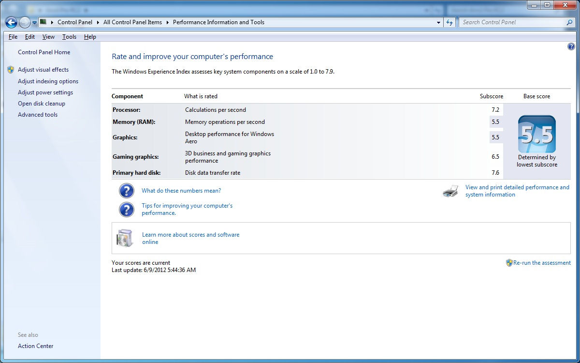Go to Control Panel Home
The width and height of the screenshot is (580, 363).
pyautogui.click(x=44, y=52)
